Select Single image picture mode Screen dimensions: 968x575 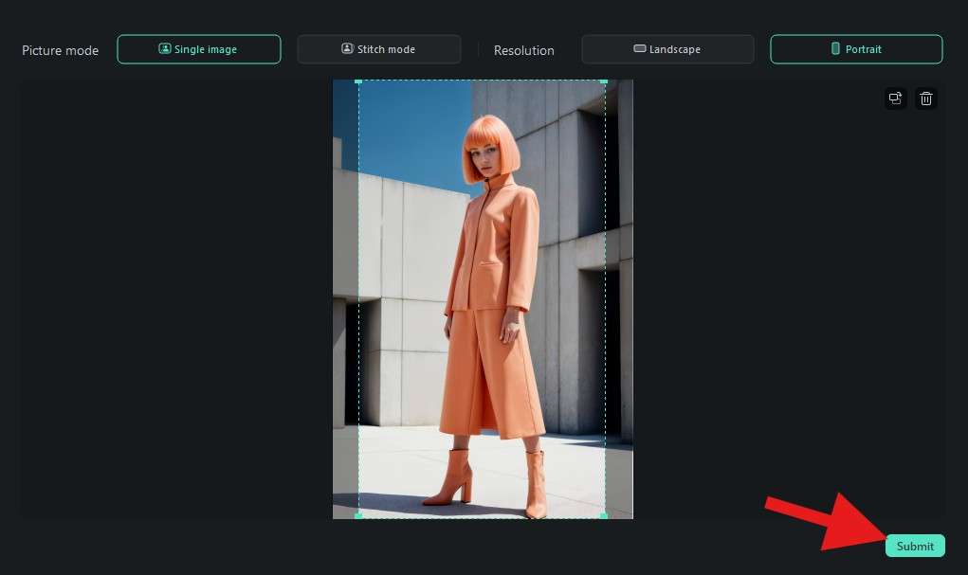click(x=199, y=49)
